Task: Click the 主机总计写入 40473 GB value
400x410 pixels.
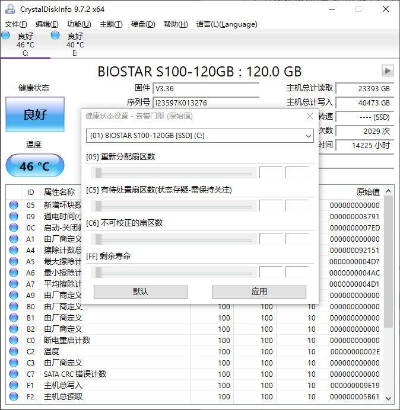Action: point(364,102)
